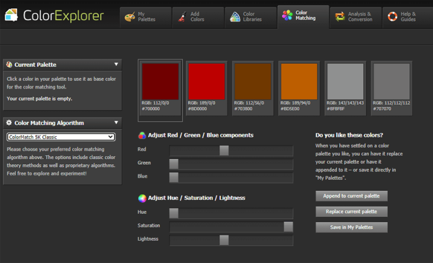Click the text 'RGB: 112/56/0'
This screenshot has width=433, height=263.
[249, 103]
